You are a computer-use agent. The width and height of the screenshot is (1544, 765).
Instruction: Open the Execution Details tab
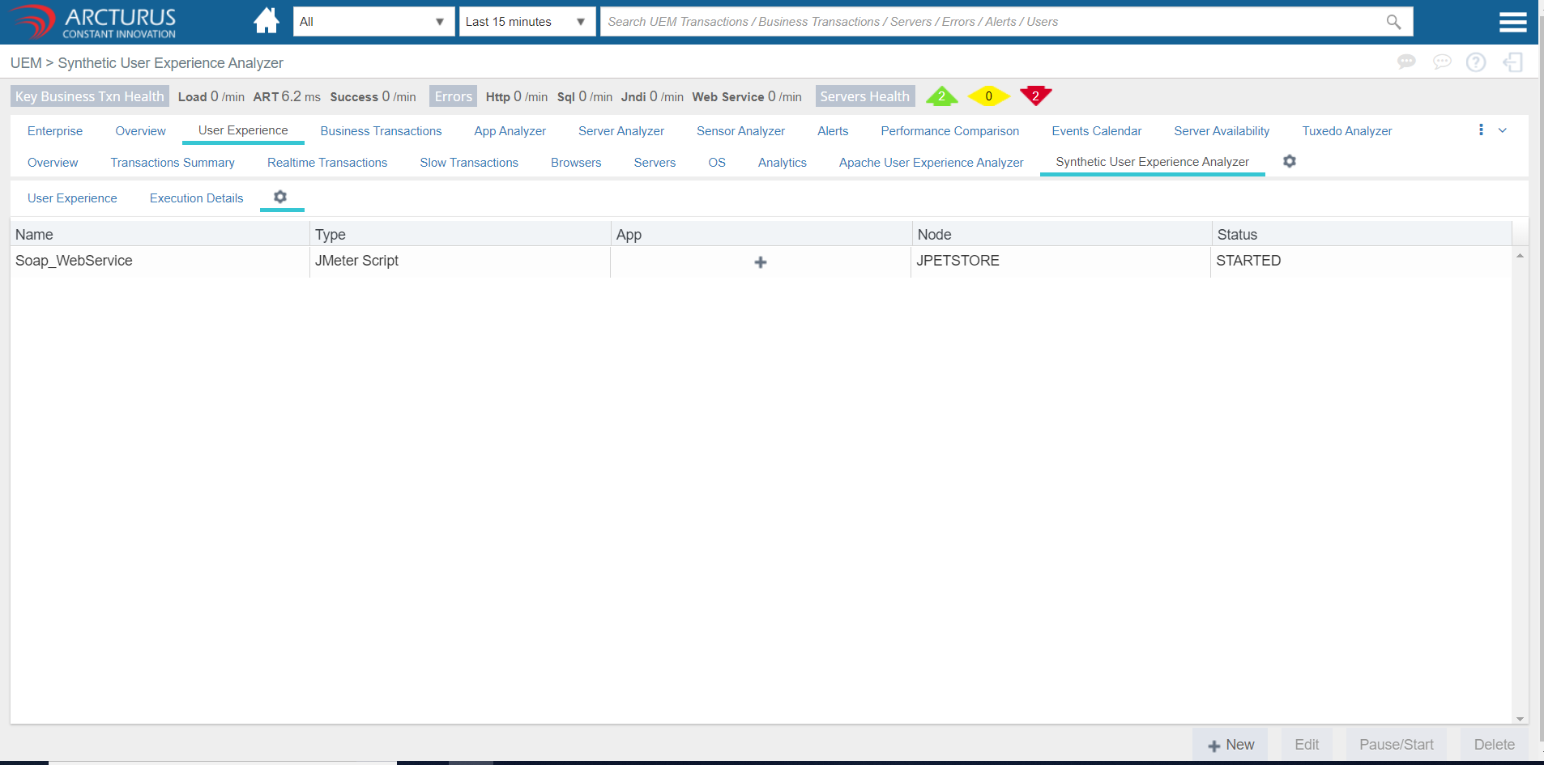[x=196, y=198]
